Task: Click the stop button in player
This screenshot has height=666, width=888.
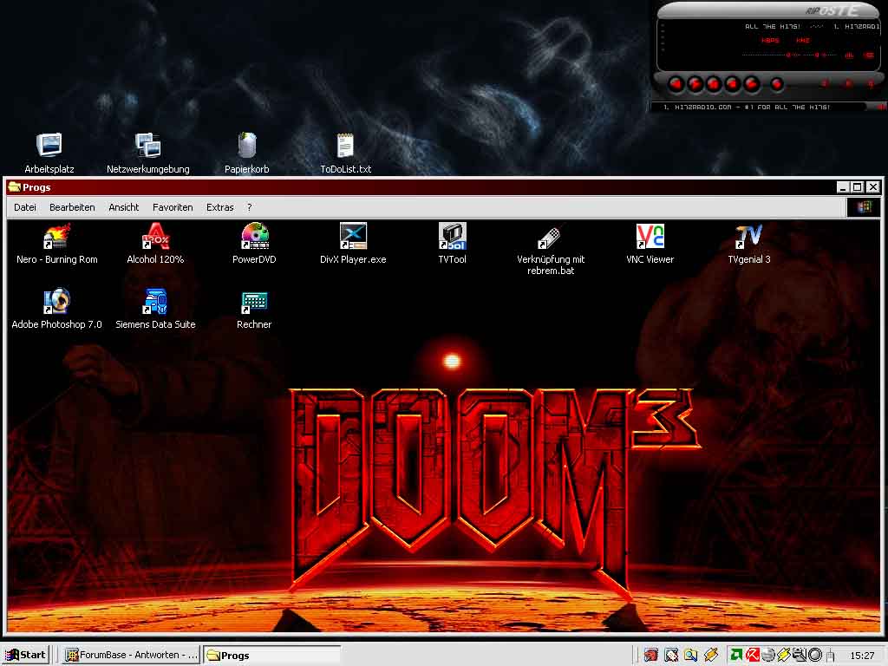Action: [x=732, y=84]
